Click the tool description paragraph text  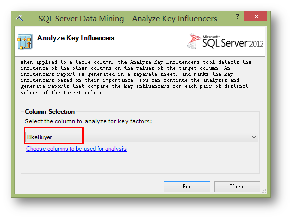coord(136,77)
